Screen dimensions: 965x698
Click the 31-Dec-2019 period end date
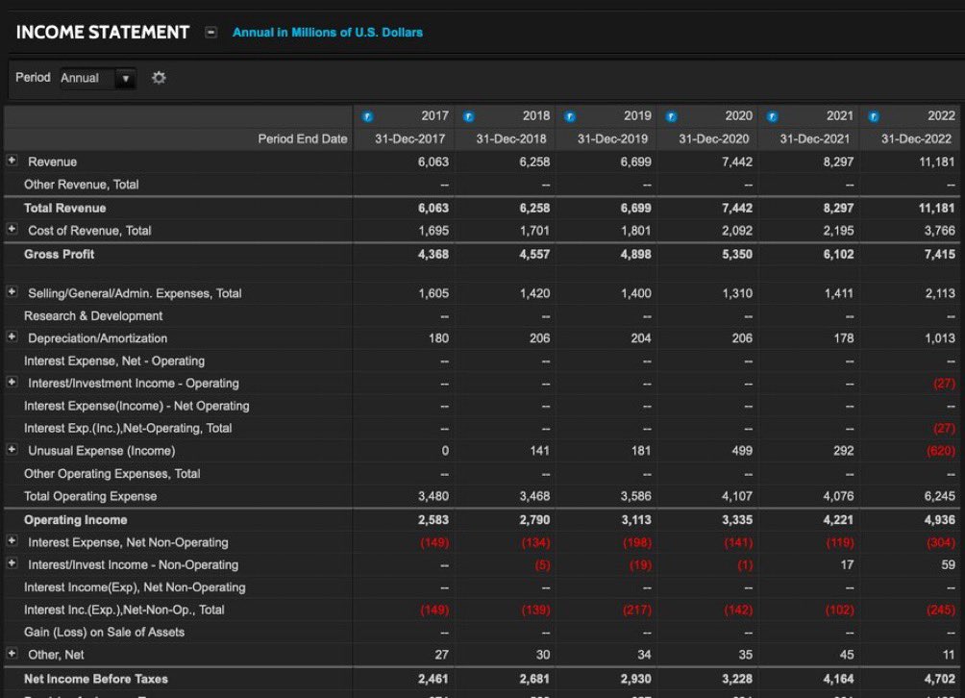[x=612, y=139]
